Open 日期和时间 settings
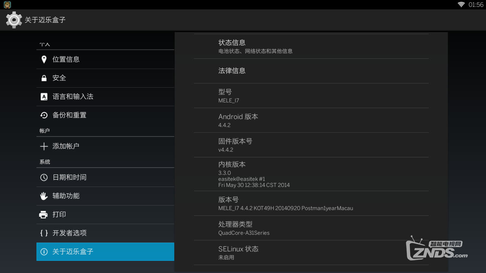The image size is (486, 273). [x=105, y=177]
